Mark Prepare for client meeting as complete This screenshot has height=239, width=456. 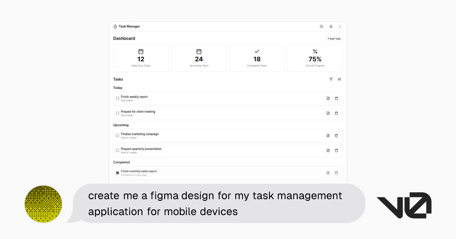[117, 113]
